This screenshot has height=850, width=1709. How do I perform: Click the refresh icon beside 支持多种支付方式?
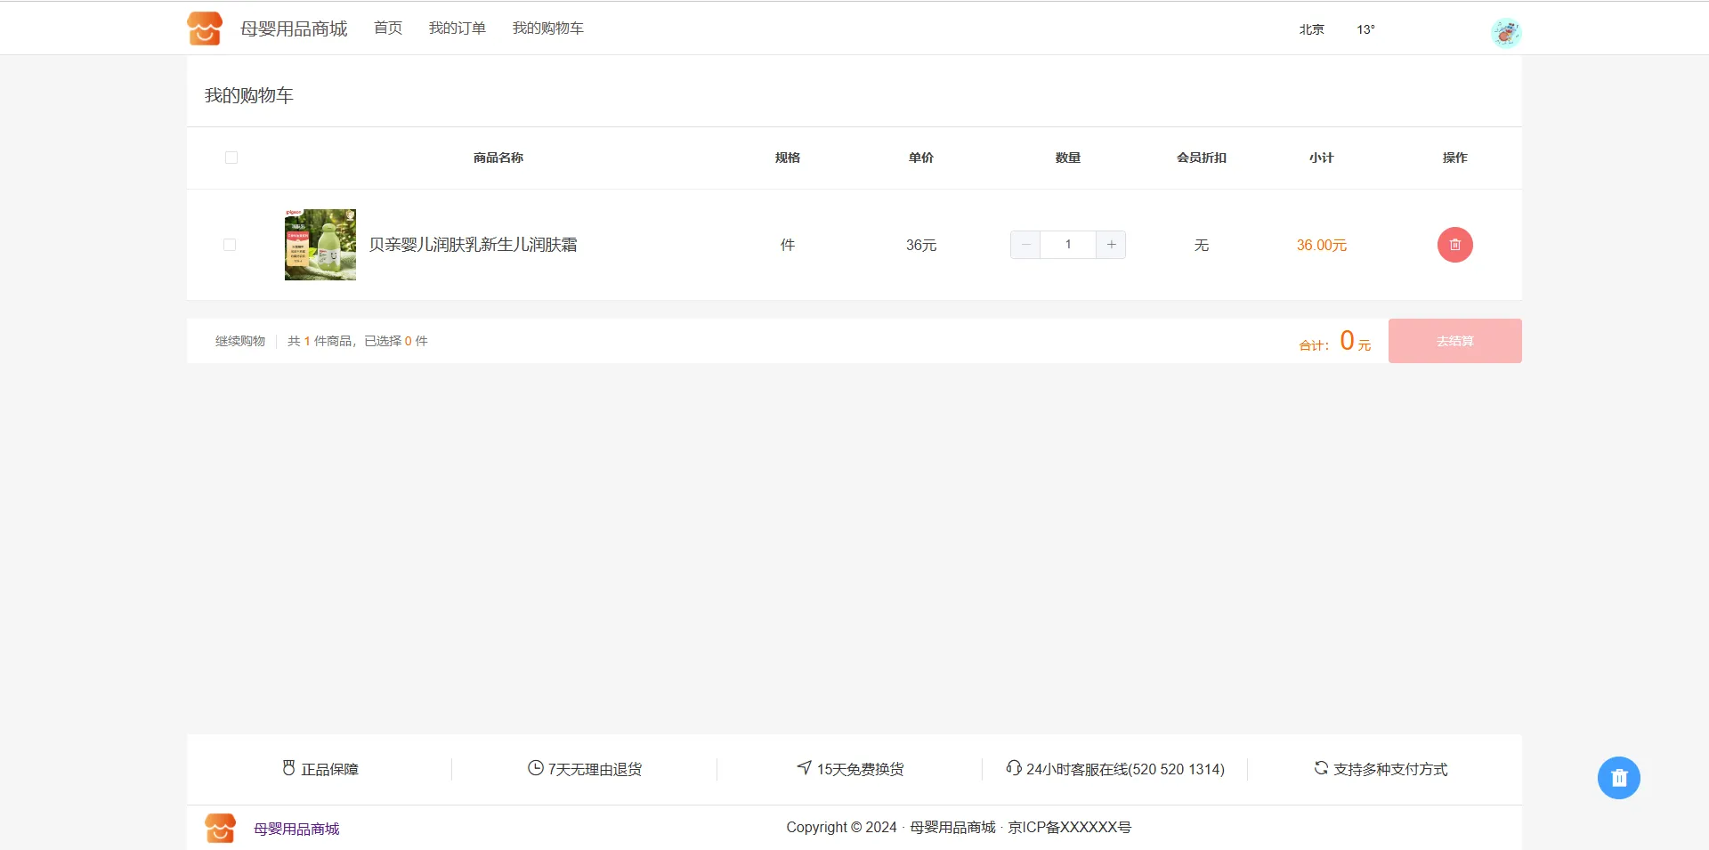(x=1321, y=768)
